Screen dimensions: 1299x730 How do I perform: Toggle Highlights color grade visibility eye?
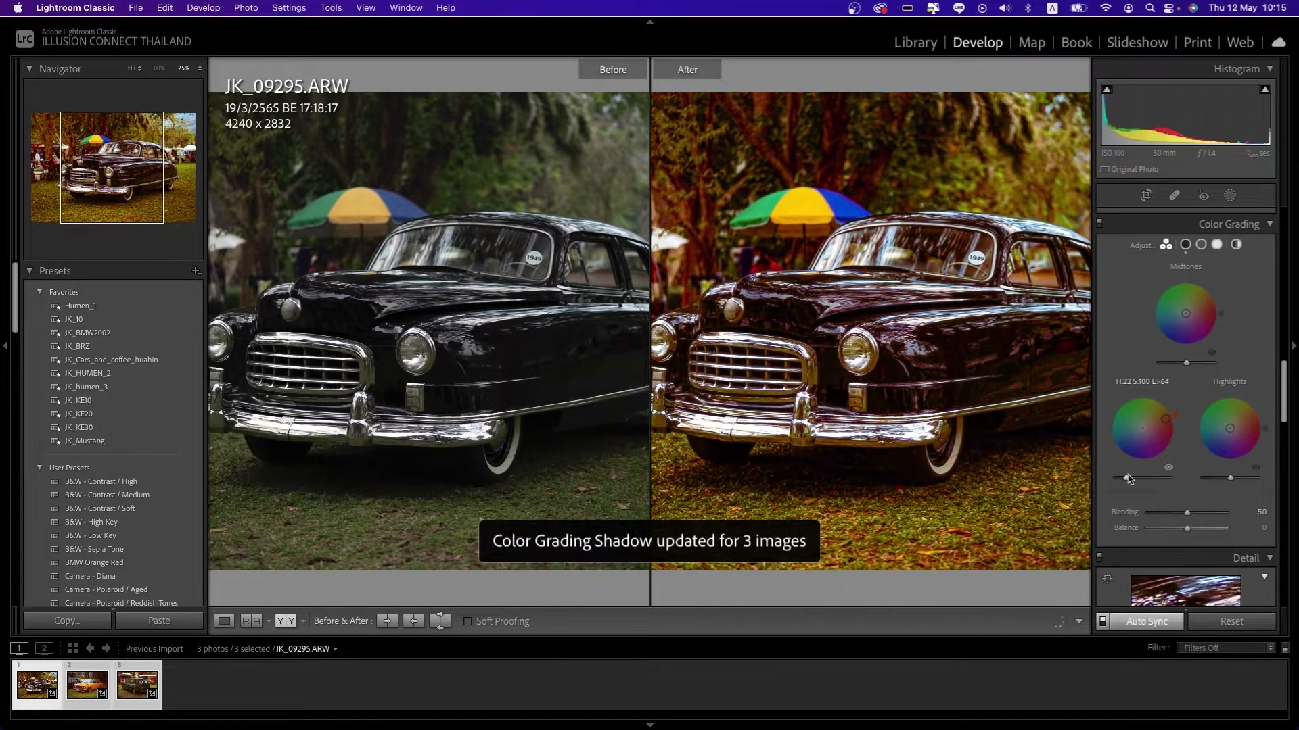pos(1256,467)
